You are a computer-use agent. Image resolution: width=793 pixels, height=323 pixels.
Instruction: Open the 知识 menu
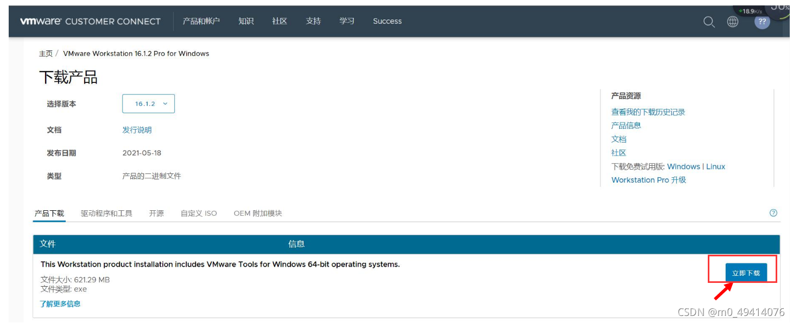[246, 21]
